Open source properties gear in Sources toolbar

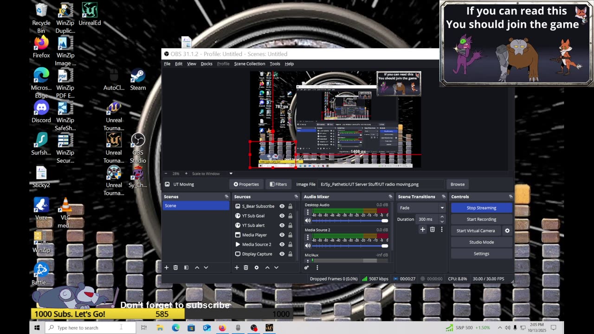[256, 267]
